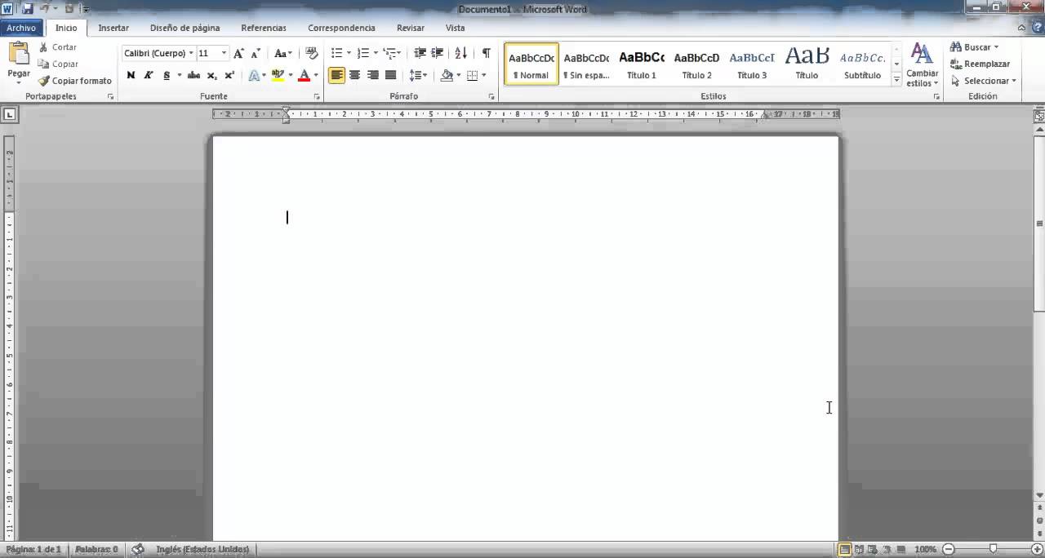The height and width of the screenshot is (558, 1045).
Task: Align text left
Action: [336, 75]
